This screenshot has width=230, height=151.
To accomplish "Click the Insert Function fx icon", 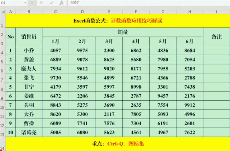I will pyautogui.click(x=61, y=2).
